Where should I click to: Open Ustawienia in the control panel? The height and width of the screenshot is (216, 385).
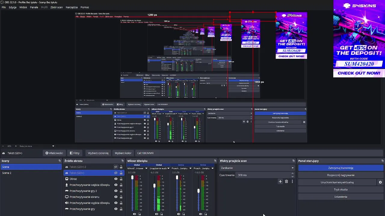coord(341,197)
